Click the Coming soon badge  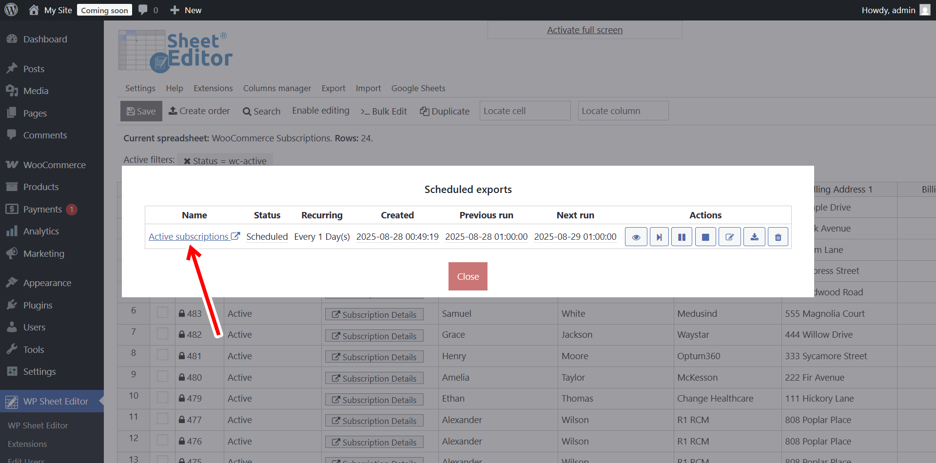104,10
